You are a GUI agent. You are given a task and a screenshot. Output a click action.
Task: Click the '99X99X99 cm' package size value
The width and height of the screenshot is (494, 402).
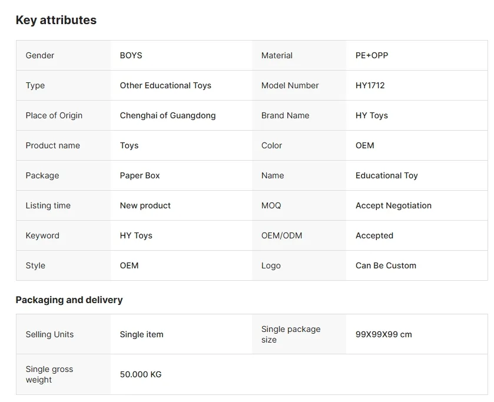tap(383, 334)
